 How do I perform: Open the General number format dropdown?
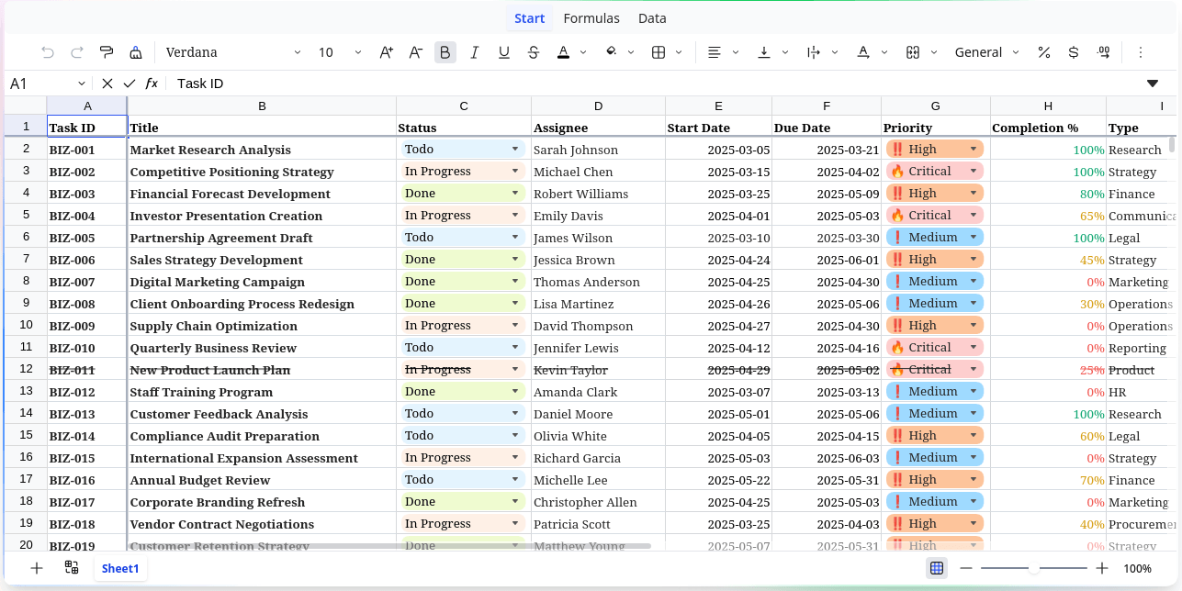(x=986, y=52)
